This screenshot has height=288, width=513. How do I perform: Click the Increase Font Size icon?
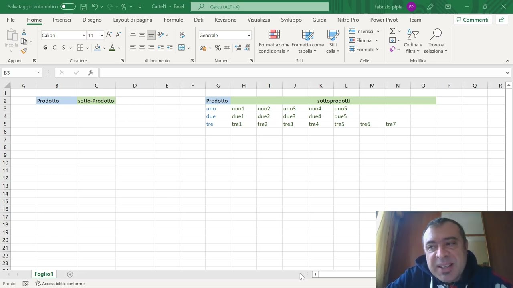(x=109, y=35)
